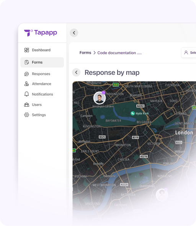Select the Responses menu item
Screen dimensions: 196x226
coord(42,74)
